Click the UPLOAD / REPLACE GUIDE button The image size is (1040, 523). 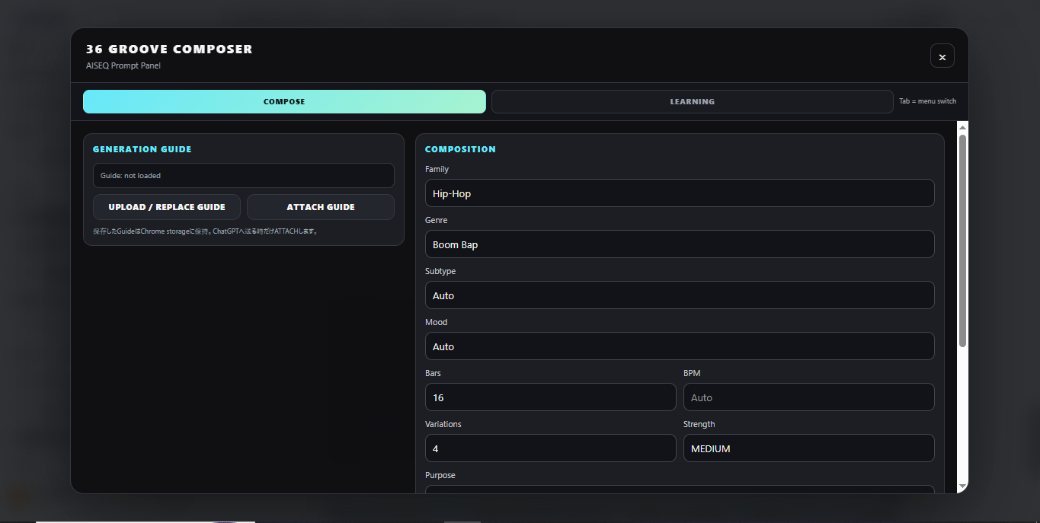click(167, 207)
